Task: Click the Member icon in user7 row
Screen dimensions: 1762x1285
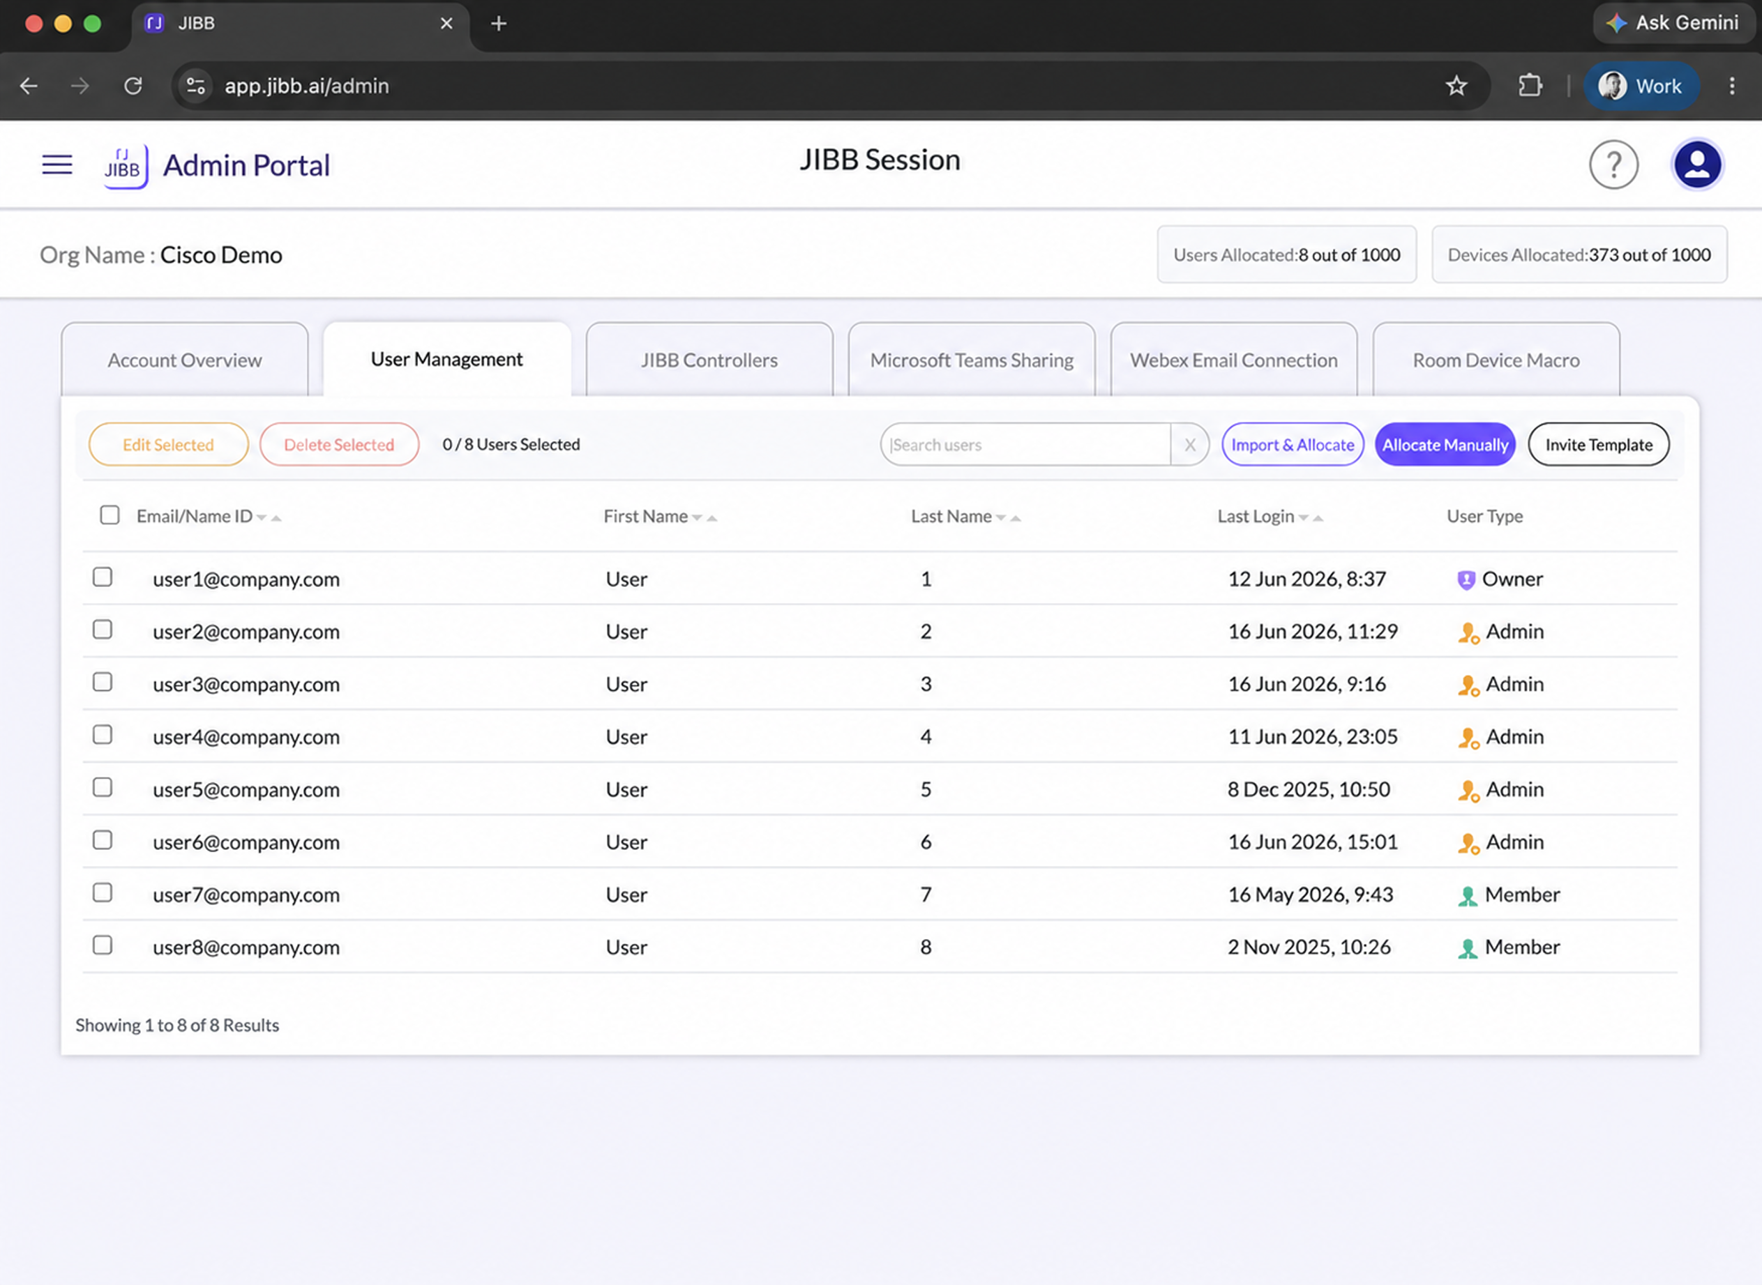Action: (1467, 896)
